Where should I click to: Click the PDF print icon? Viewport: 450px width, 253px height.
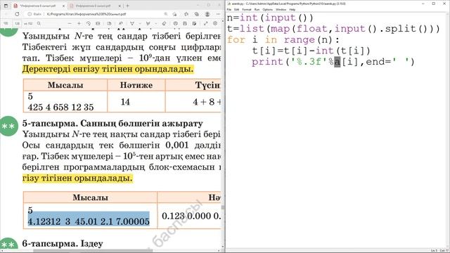pos(176,23)
